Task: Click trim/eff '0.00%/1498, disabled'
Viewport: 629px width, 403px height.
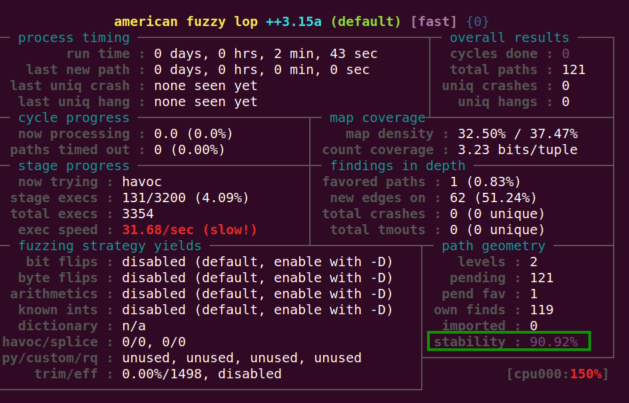Action: [x=201, y=374]
